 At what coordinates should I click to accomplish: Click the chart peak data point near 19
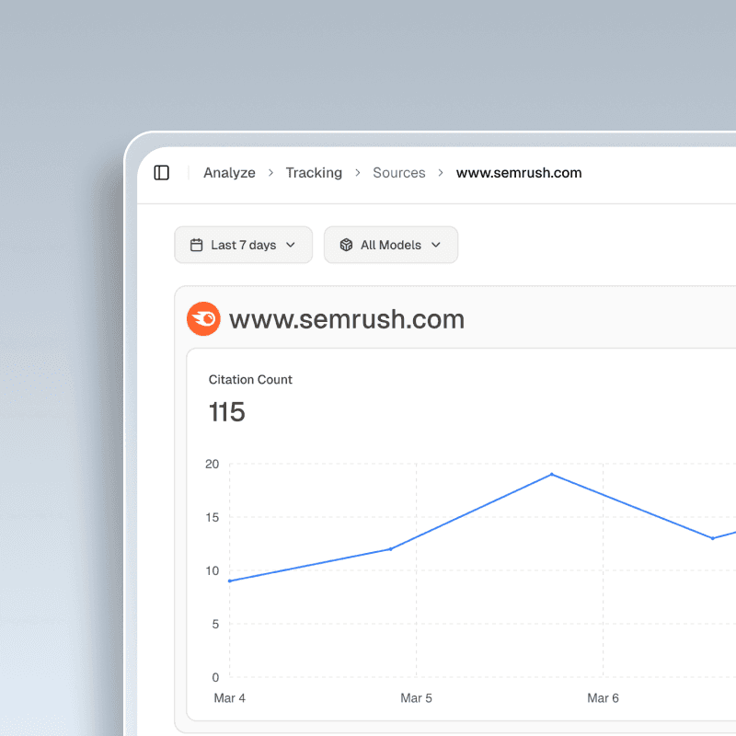pos(551,475)
